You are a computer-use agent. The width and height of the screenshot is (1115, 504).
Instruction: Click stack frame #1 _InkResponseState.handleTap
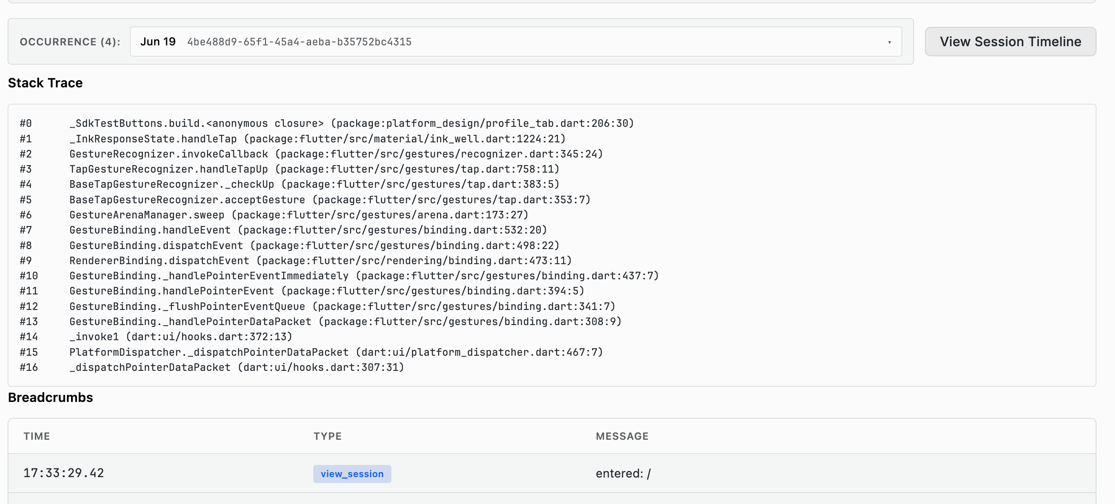pos(293,139)
